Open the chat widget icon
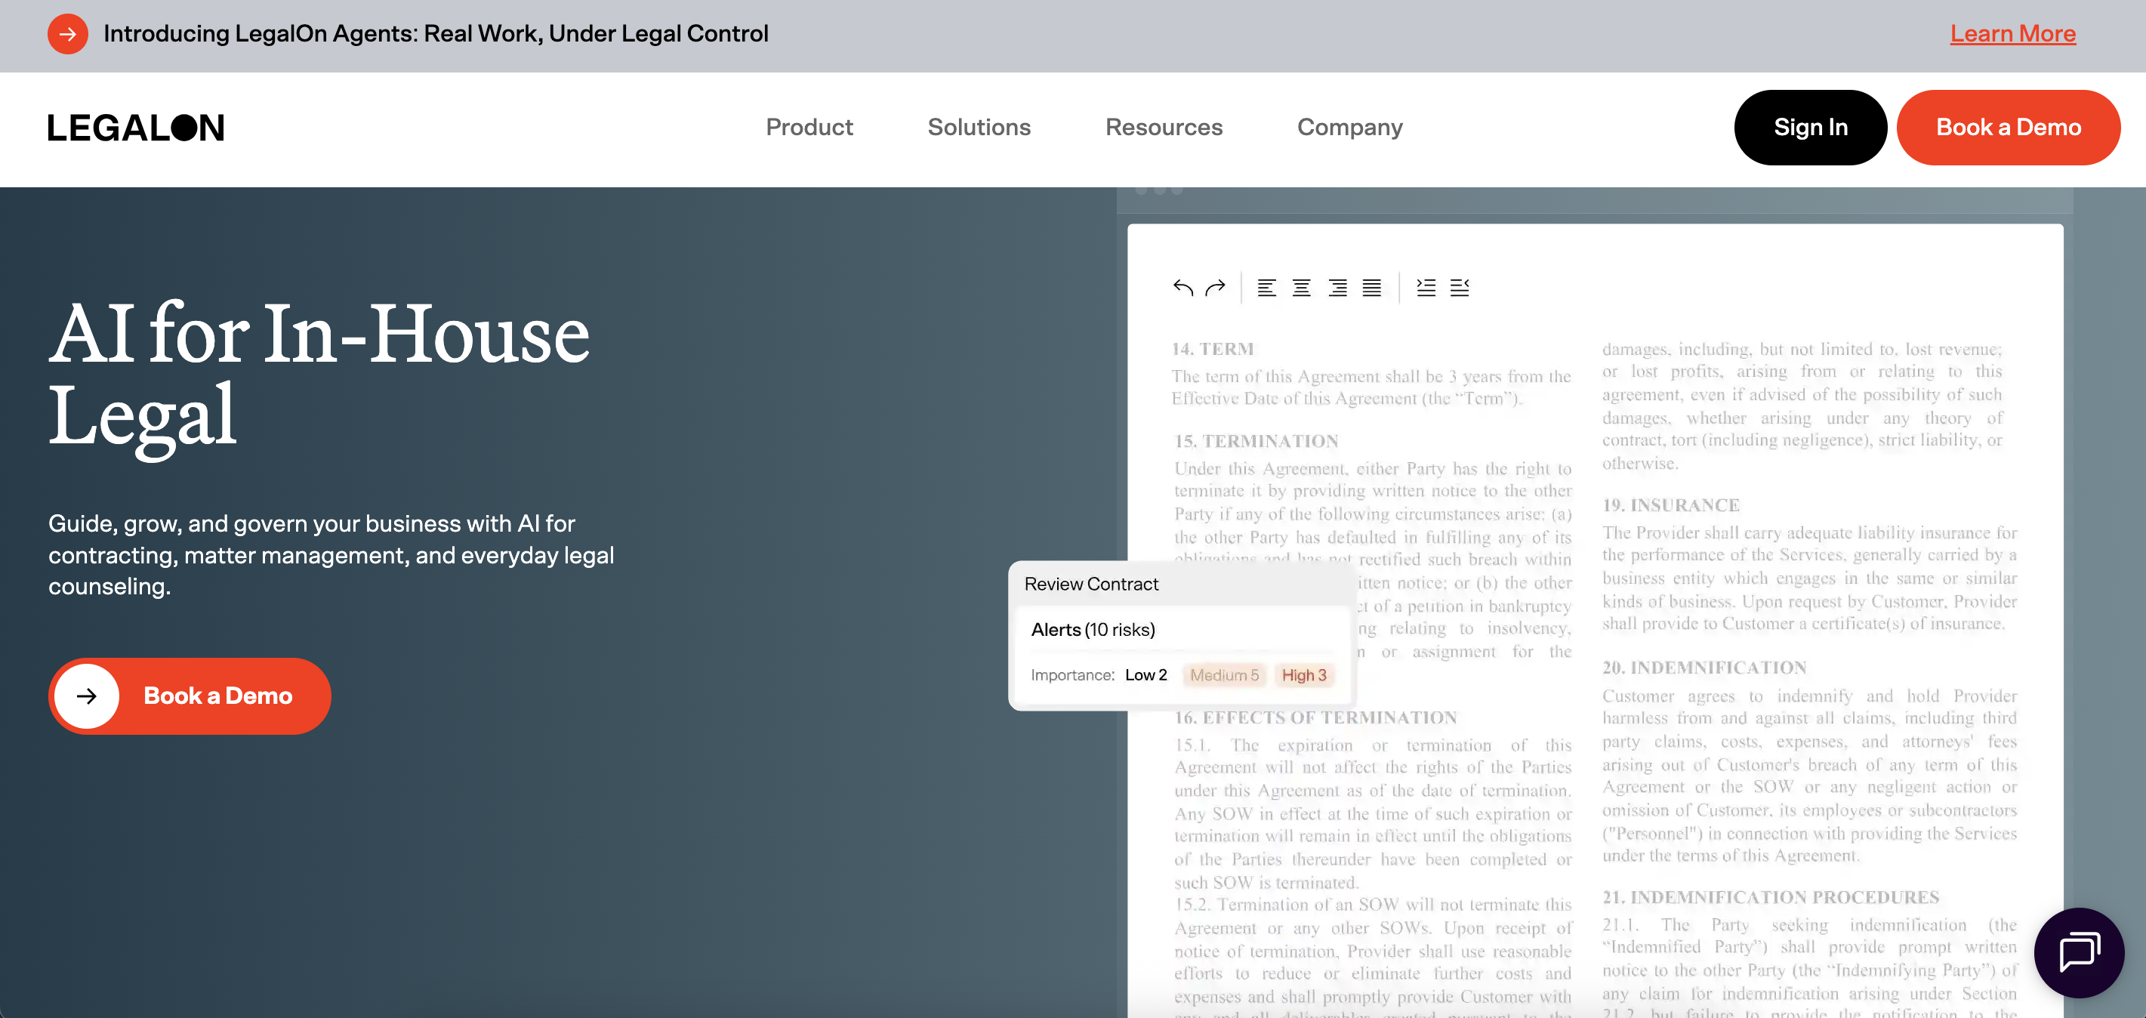Viewport: 2146px width, 1018px height. click(2079, 952)
